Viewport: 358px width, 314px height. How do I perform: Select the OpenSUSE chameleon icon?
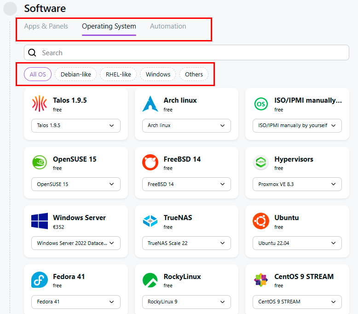click(x=40, y=163)
